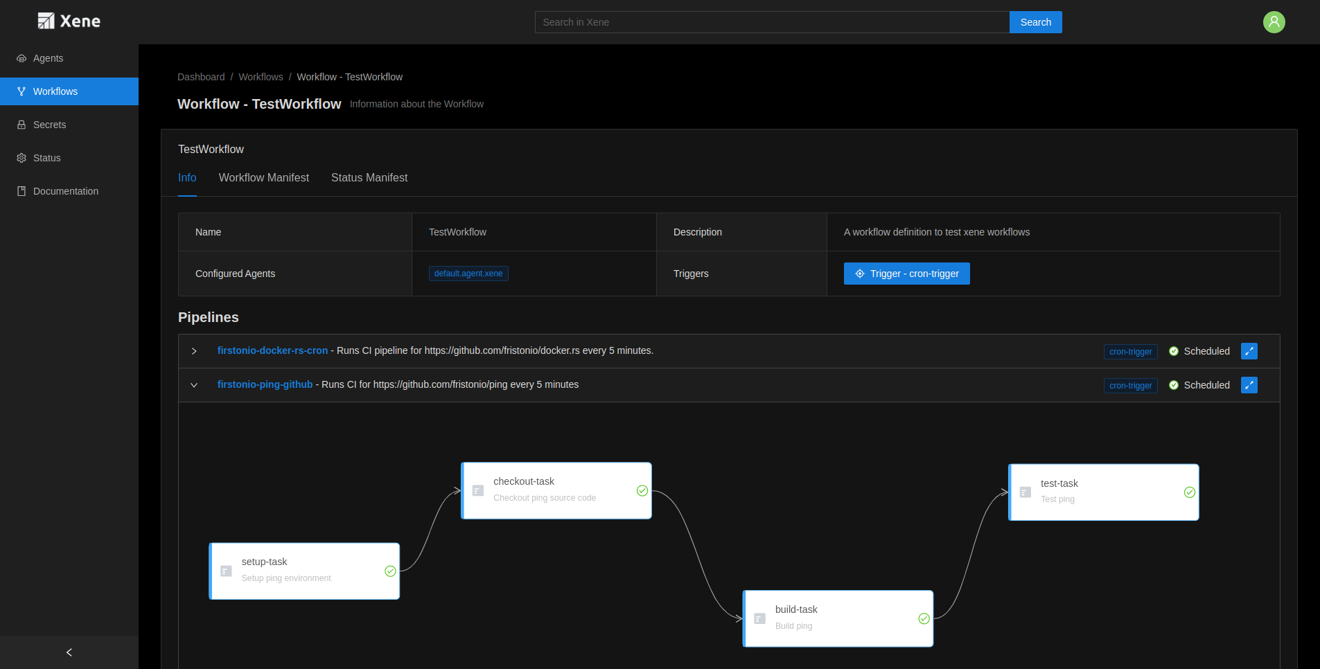Select the test-task node
Screen dimensions: 1320x669
click(1104, 492)
